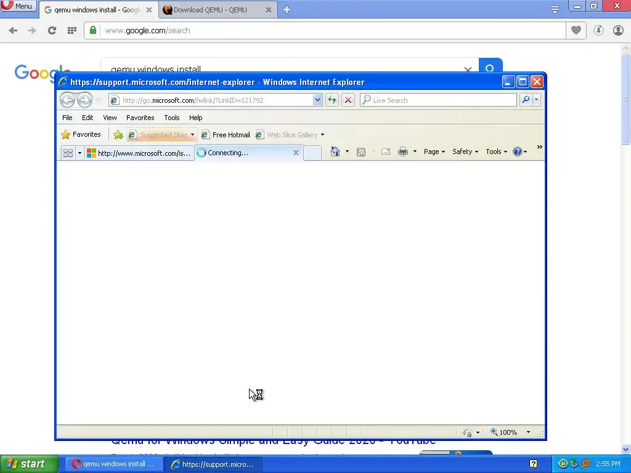Click IE status bar security zone icon
The height and width of the screenshot is (473, 631).
pos(467,432)
